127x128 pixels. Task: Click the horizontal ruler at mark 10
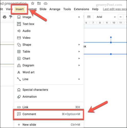[x=114, y=23]
